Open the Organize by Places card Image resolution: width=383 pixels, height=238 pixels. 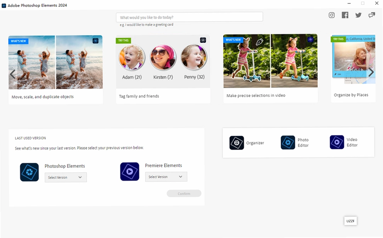353,68
